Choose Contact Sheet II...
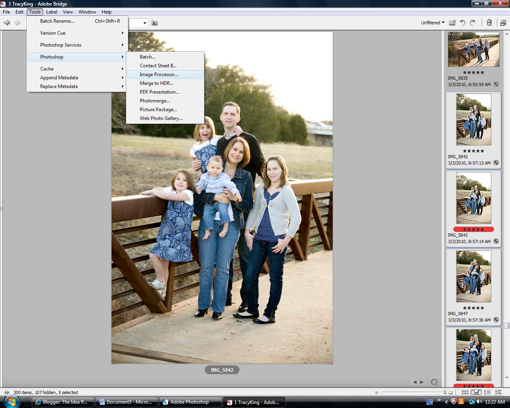The height and width of the screenshot is (408, 510). (x=165, y=66)
